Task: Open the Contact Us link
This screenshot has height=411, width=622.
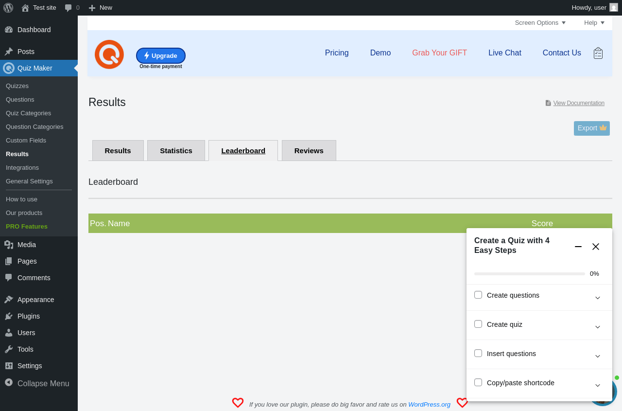Action: [x=562, y=53]
